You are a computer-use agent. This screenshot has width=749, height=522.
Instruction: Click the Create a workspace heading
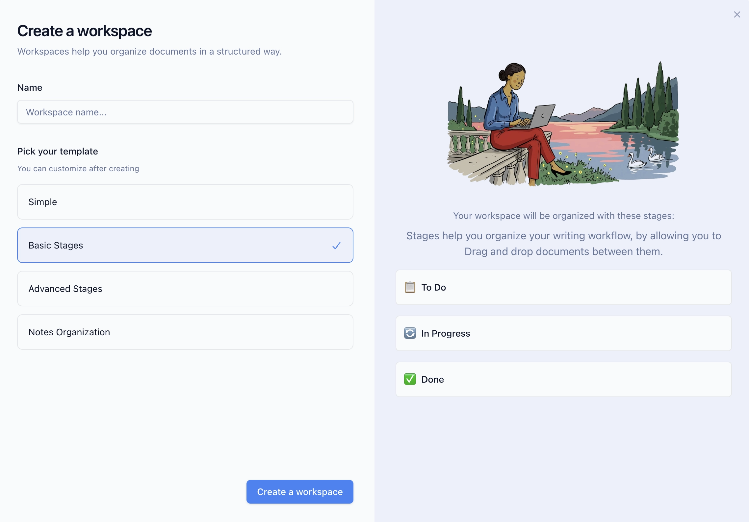pos(85,30)
